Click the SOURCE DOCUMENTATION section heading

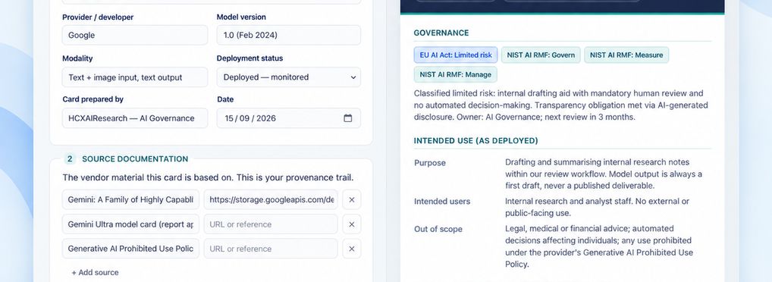point(135,159)
